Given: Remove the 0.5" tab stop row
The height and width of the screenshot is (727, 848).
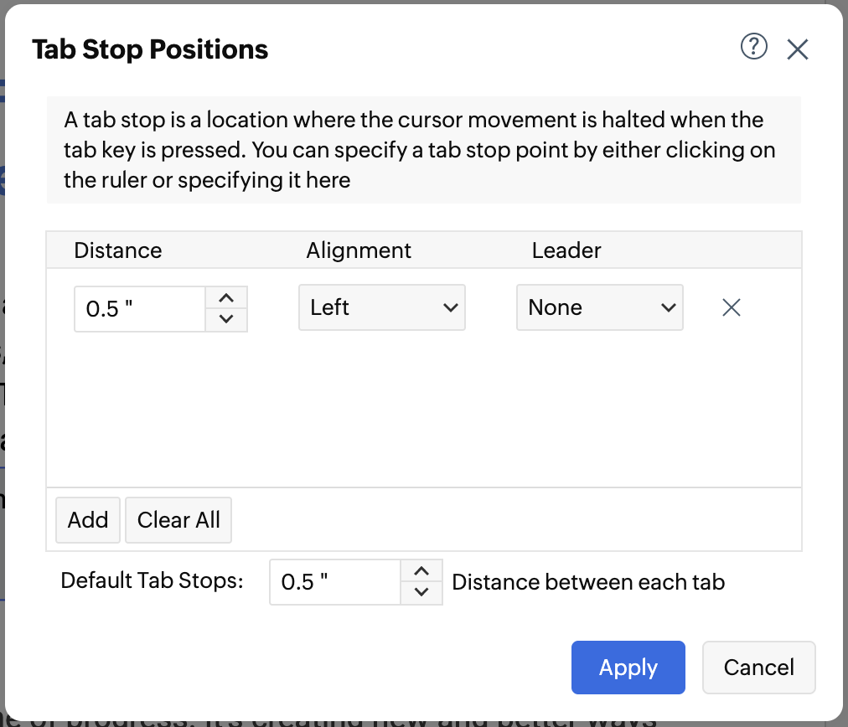Looking at the screenshot, I should tap(732, 308).
